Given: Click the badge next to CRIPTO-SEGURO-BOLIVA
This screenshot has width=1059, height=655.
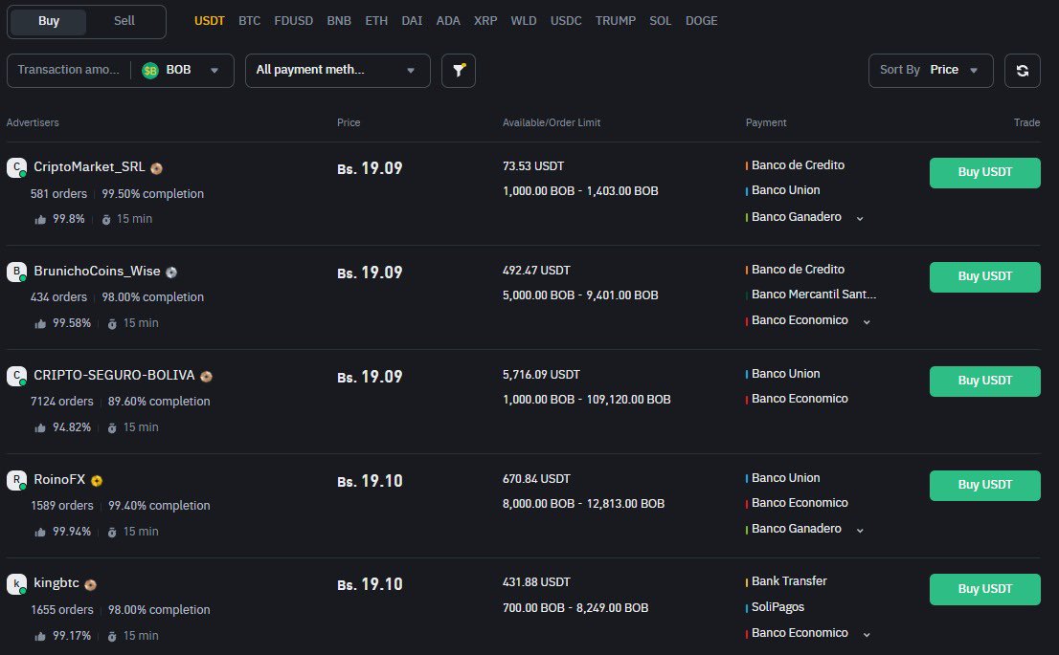Looking at the screenshot, I should point(207,377).
